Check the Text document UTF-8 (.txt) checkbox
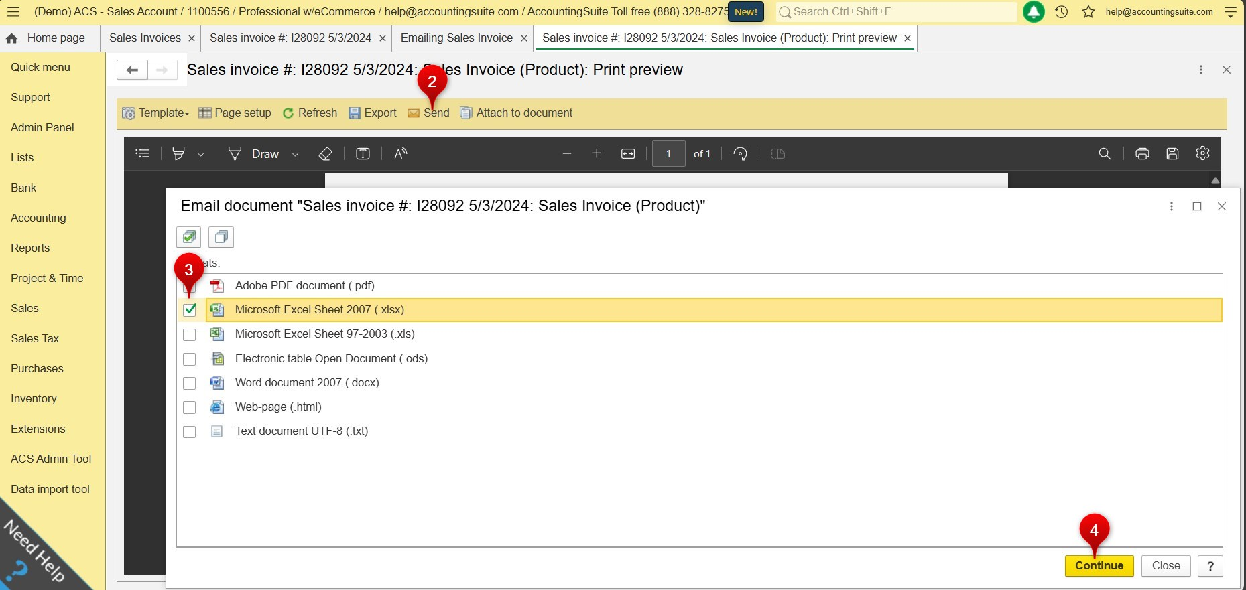The image size is (1246, 590). 190,431
